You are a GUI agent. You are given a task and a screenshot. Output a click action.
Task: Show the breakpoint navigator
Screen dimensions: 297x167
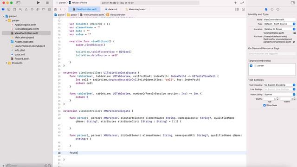tap(44, 9)
